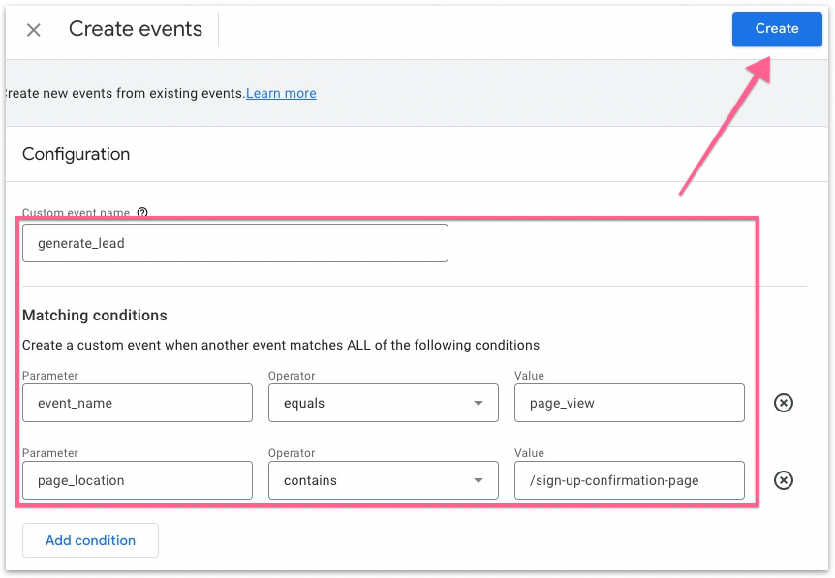
Task: Expand the contains operator dropdown
Action: tap(383, 480)
